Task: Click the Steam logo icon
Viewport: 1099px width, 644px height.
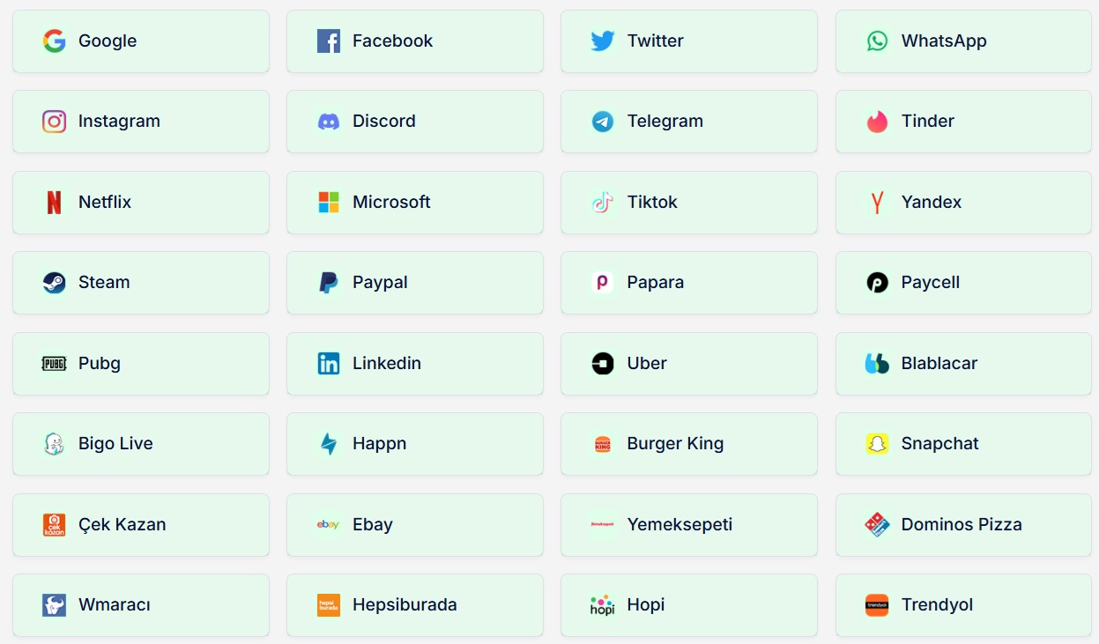Action: coord(55,283)
